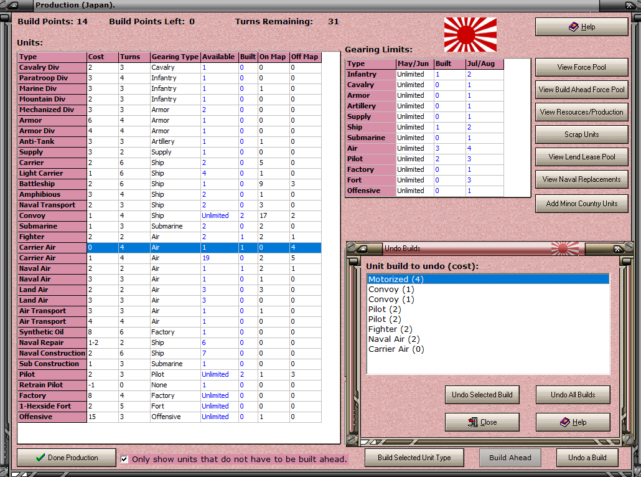Click the book icon on top Help button

(x=574, y=27)
